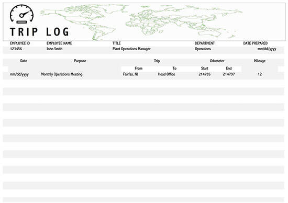Select the Head Office cell
The width and height of the screenshot is (288, 203).
(x=167, y=74)
